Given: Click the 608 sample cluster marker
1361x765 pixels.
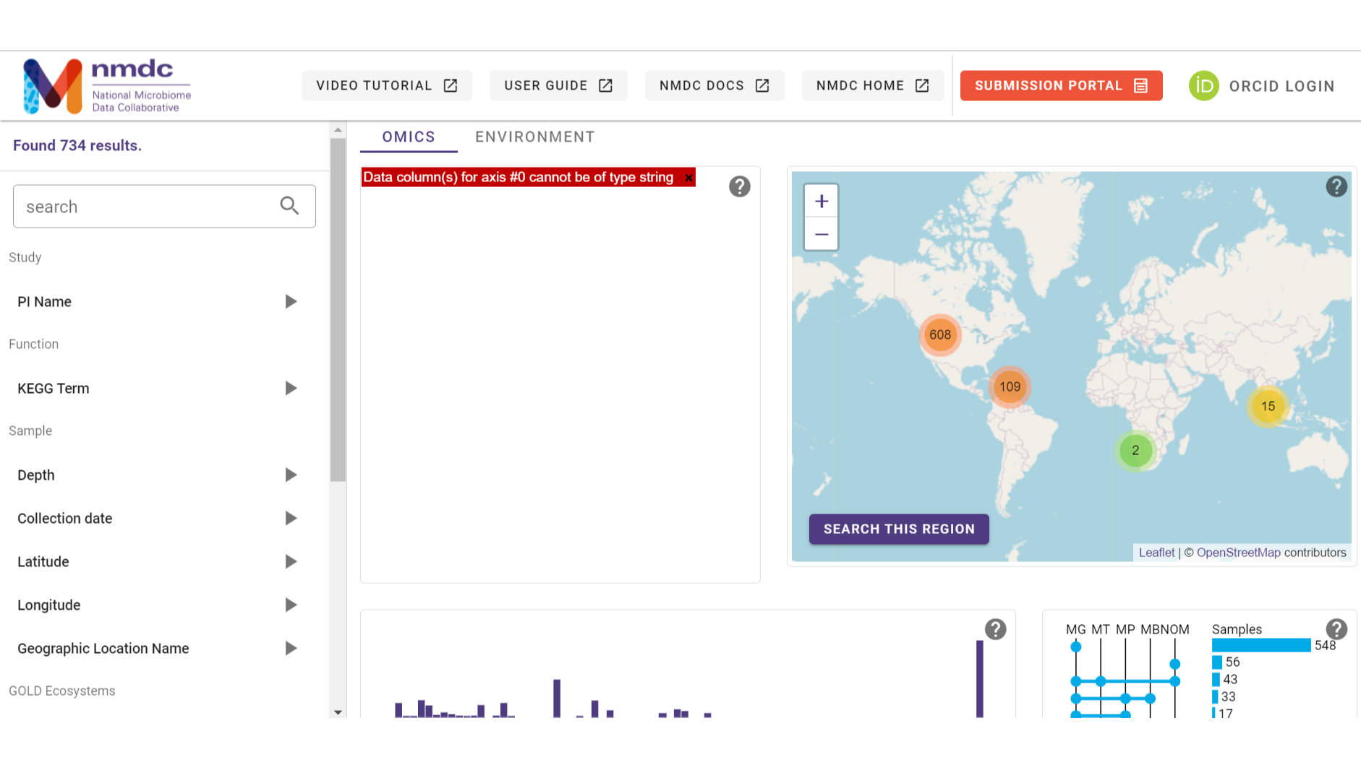Looking at the screenshot, I should point(940,335).
